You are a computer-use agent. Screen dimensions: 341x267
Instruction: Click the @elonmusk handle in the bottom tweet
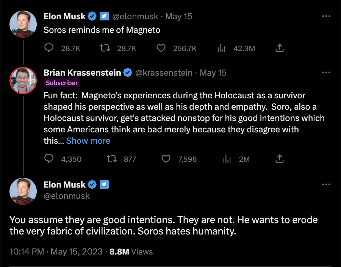click(67, 196)
